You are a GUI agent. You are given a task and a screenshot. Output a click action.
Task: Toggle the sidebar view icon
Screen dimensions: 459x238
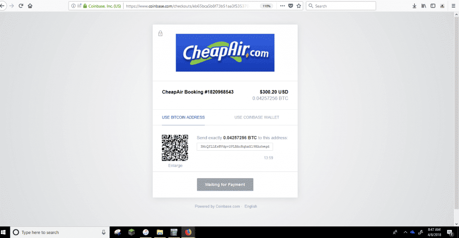(433, 6)
